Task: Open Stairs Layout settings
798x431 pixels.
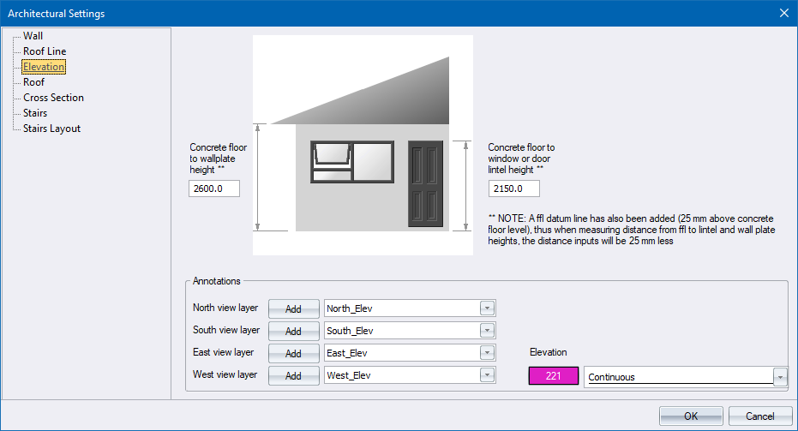Action: point(51,129)
